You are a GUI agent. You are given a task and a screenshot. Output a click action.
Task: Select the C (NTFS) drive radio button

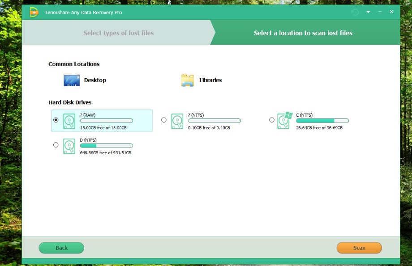(272, 120)
